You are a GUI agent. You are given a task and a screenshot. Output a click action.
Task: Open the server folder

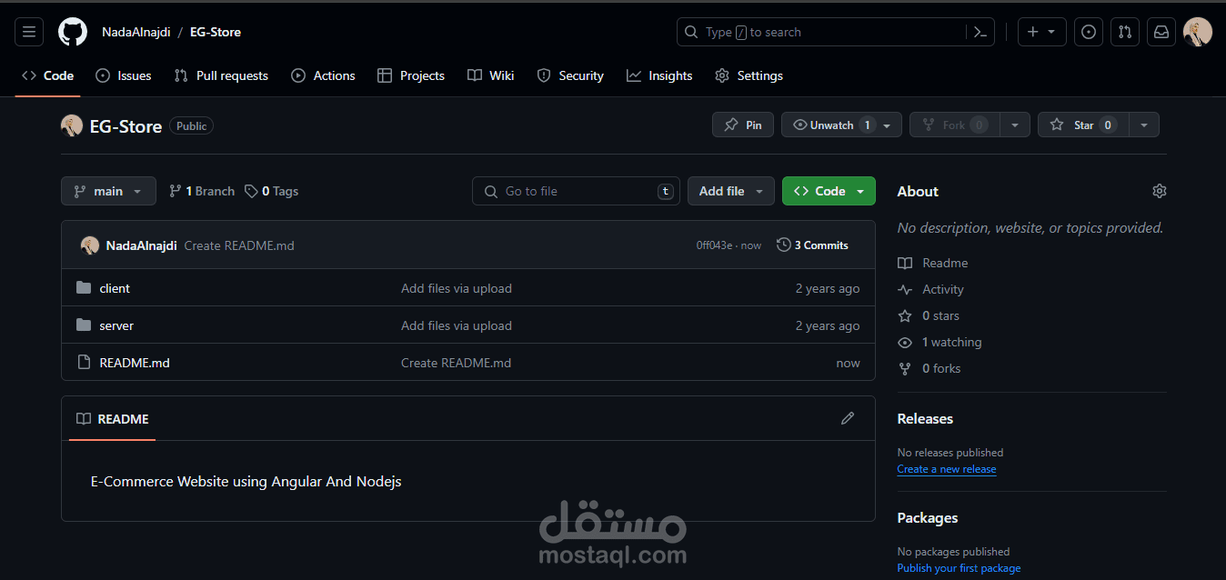116,325
